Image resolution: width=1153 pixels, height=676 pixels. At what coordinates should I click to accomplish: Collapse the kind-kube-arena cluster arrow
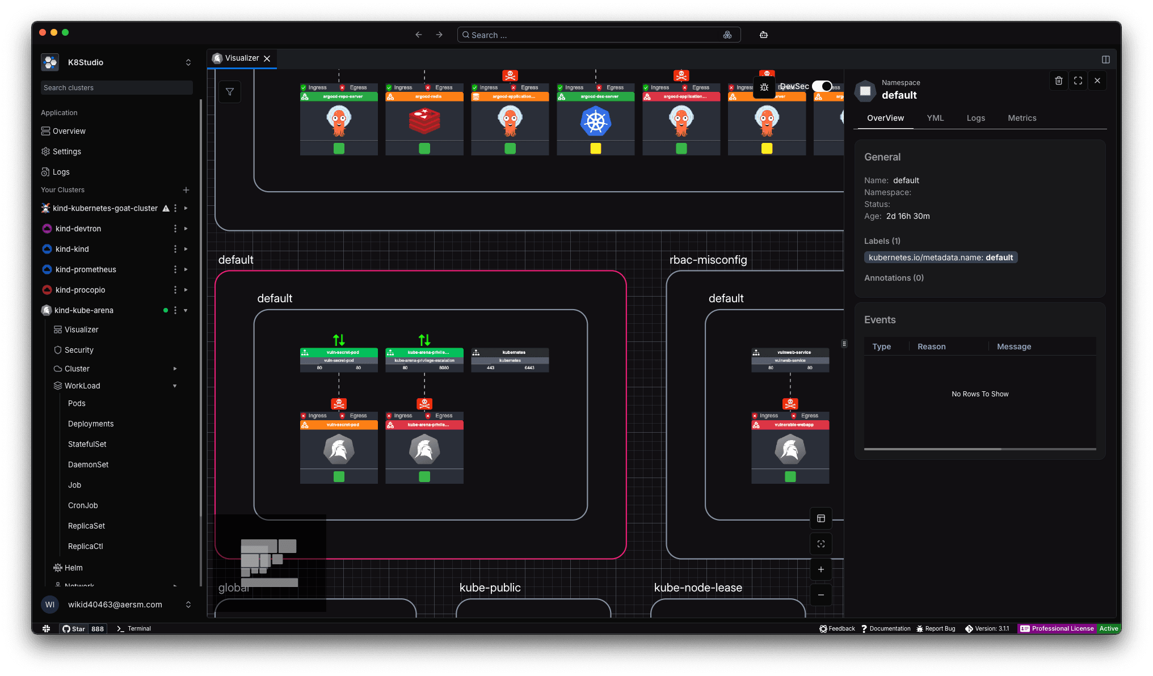tap(186, 310)
